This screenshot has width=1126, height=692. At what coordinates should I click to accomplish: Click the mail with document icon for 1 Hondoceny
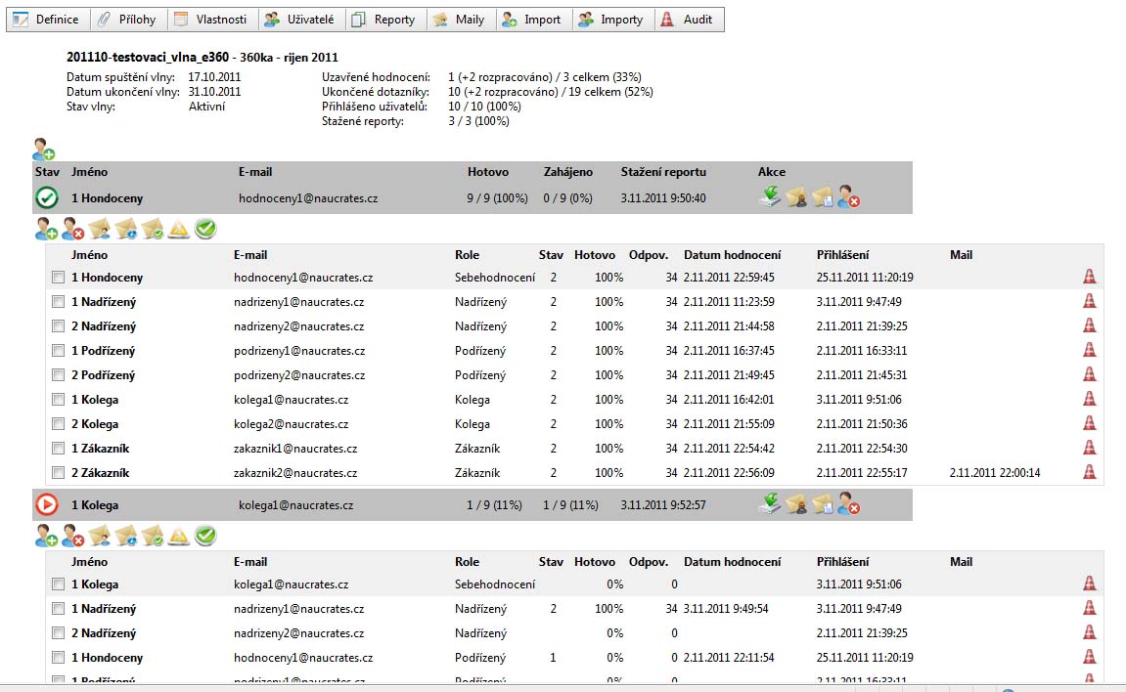[823, 198]
